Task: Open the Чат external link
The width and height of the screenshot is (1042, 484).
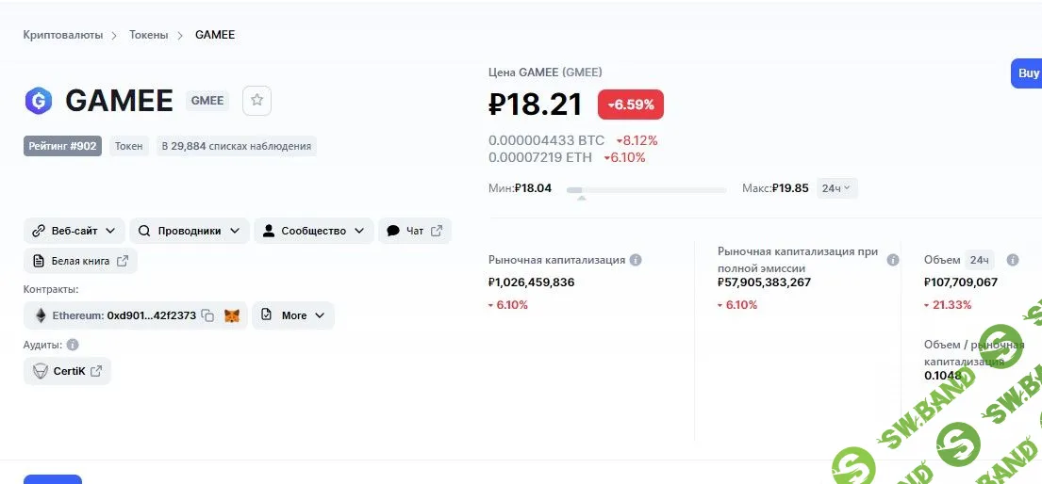Action: tap(414, 231)
